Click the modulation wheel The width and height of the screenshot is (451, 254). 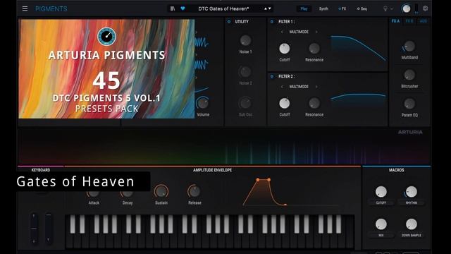pos(49,229)
